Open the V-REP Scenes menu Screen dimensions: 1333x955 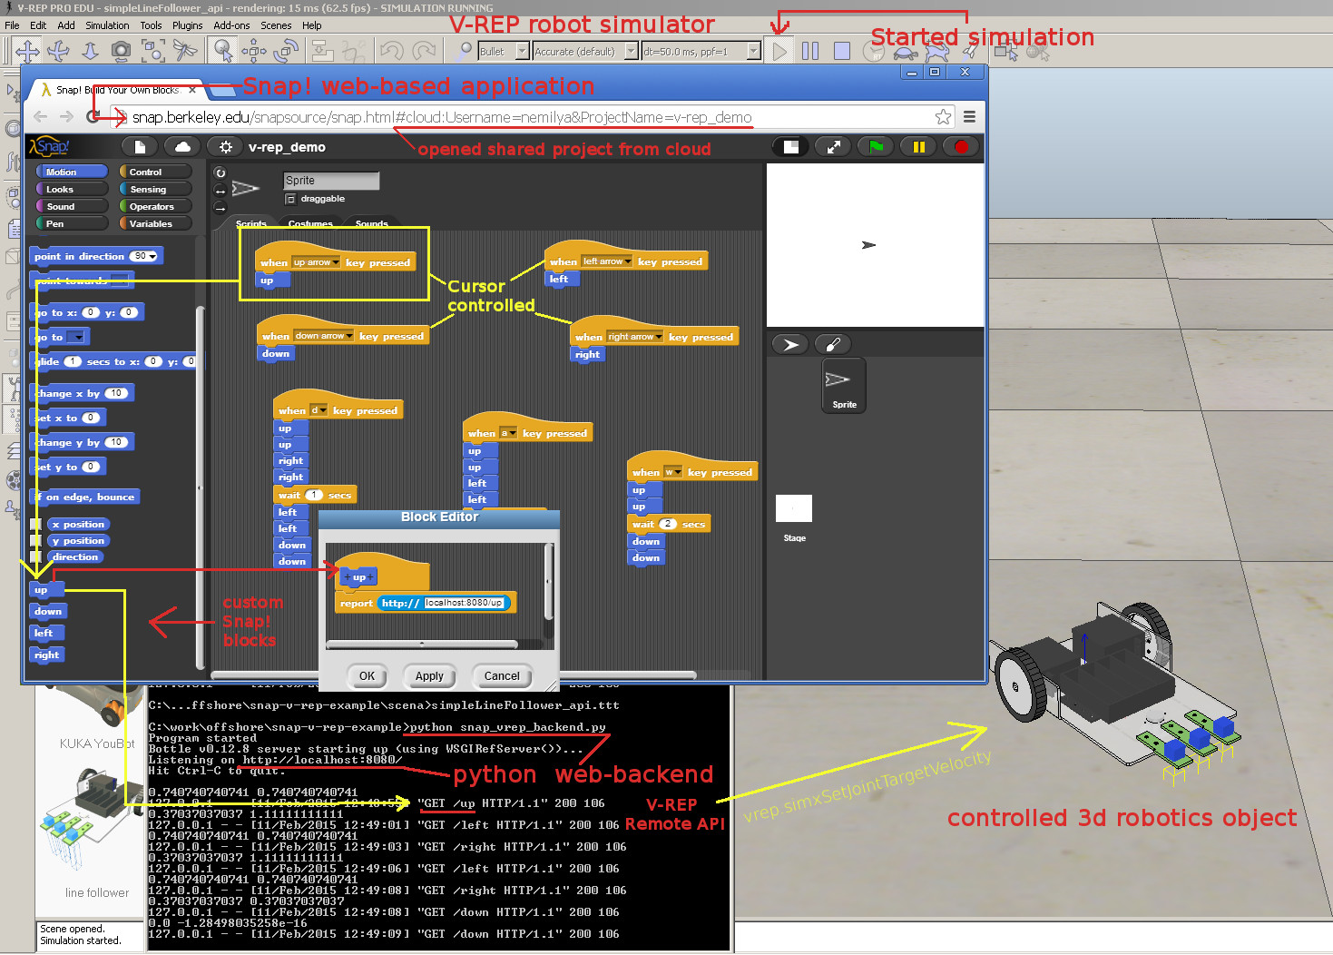(276, 25)
